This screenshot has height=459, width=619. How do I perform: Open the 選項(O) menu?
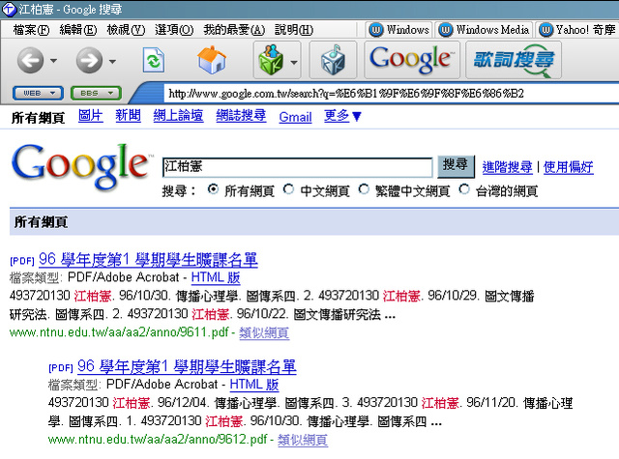click(x=174, y=30)
